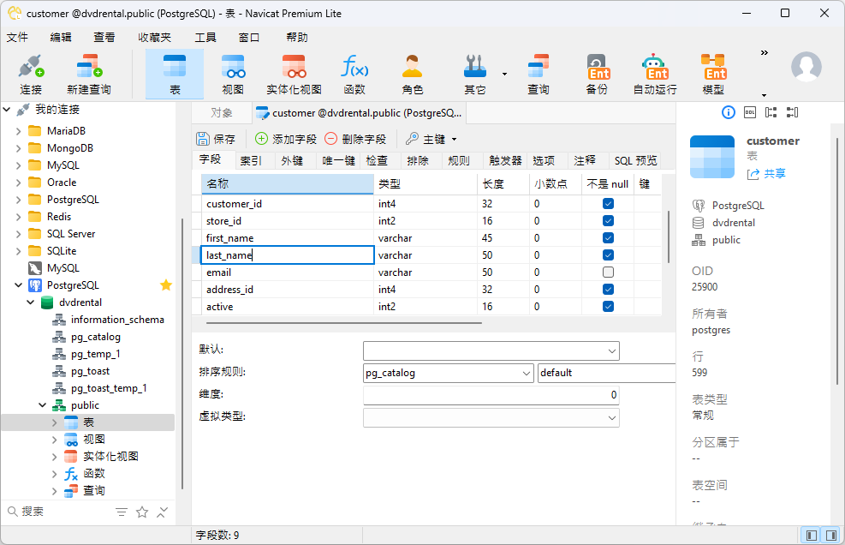Open the 实体化视图 materialized view icon
Screen dimensions: 845x545
click(294, 75)
